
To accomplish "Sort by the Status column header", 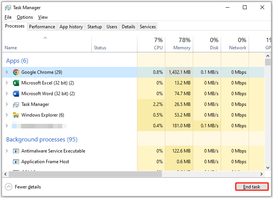I will pos(114,44).
